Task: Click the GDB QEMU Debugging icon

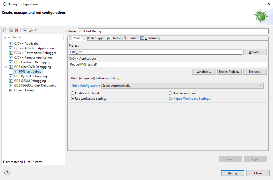Action: [11, 81]
